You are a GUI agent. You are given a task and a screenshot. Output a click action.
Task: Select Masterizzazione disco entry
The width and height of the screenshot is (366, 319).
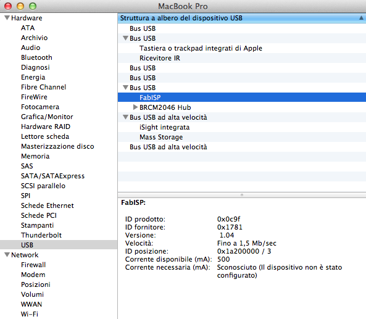tap(57, 146)
